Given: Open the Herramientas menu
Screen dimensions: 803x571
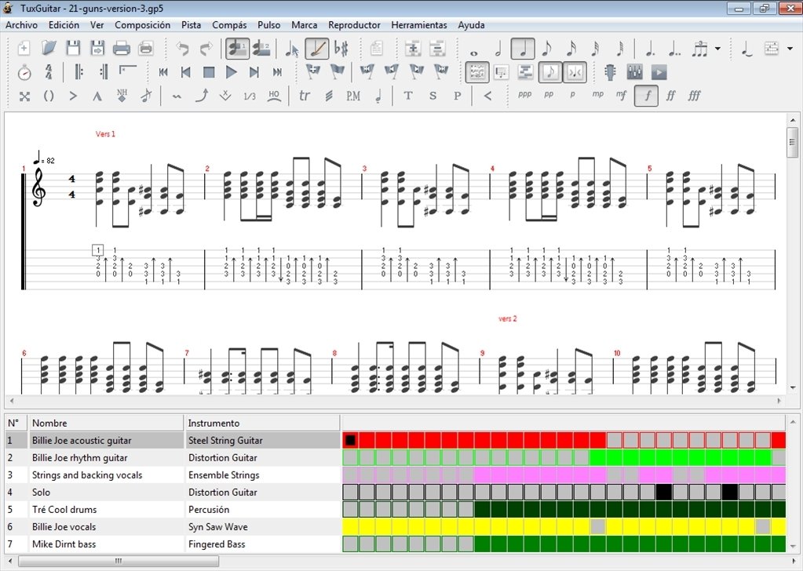Looking at the screenshot, I should [x=419, y=25].
